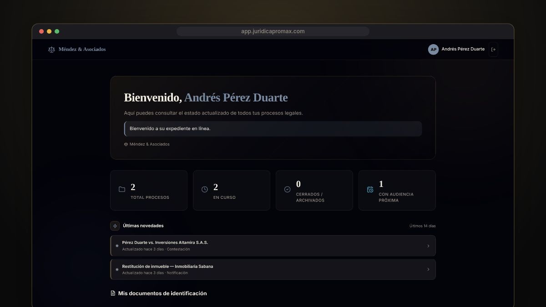Click the document icon beside Mis documentos de identificación
This screenshot has height=307, width=546.
pos(113,293)
